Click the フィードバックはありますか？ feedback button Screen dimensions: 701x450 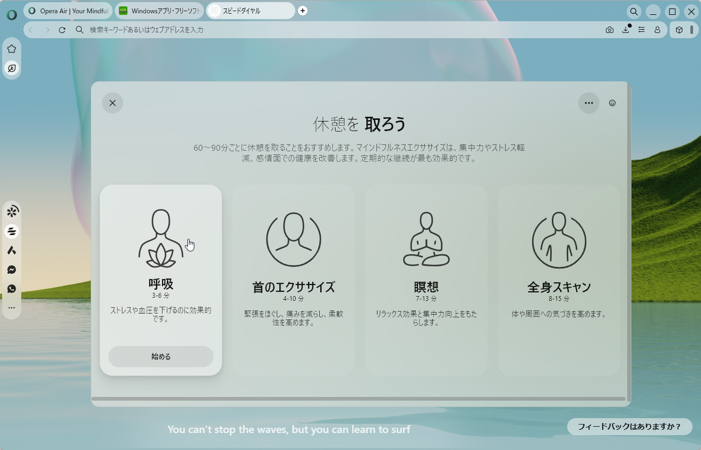tap(630, 427)
